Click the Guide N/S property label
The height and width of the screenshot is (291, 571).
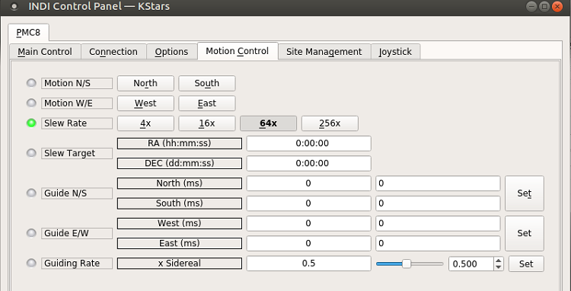[77, 193]
